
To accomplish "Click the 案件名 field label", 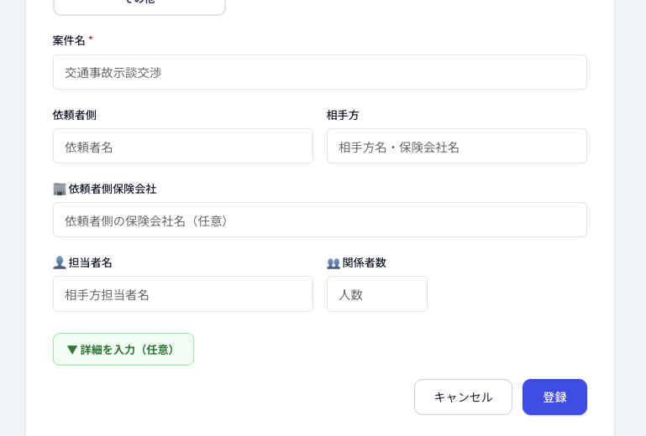I will pos(69,40).
